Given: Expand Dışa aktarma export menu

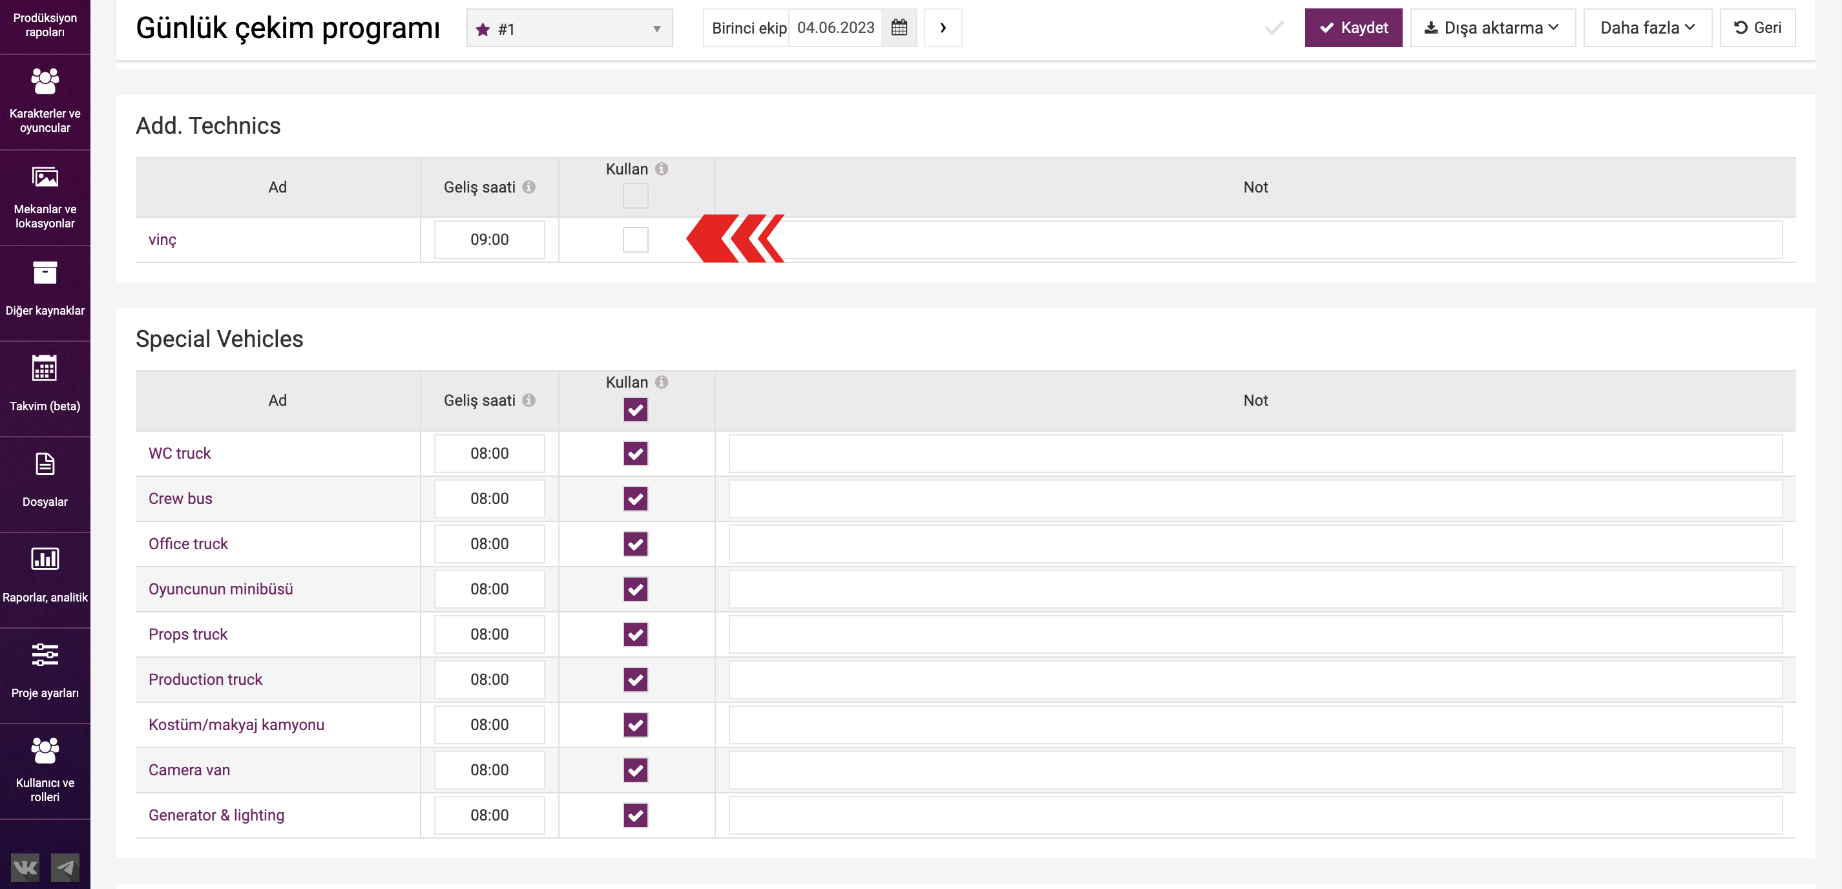Looking at the screenshot, I should (1492, 28).
